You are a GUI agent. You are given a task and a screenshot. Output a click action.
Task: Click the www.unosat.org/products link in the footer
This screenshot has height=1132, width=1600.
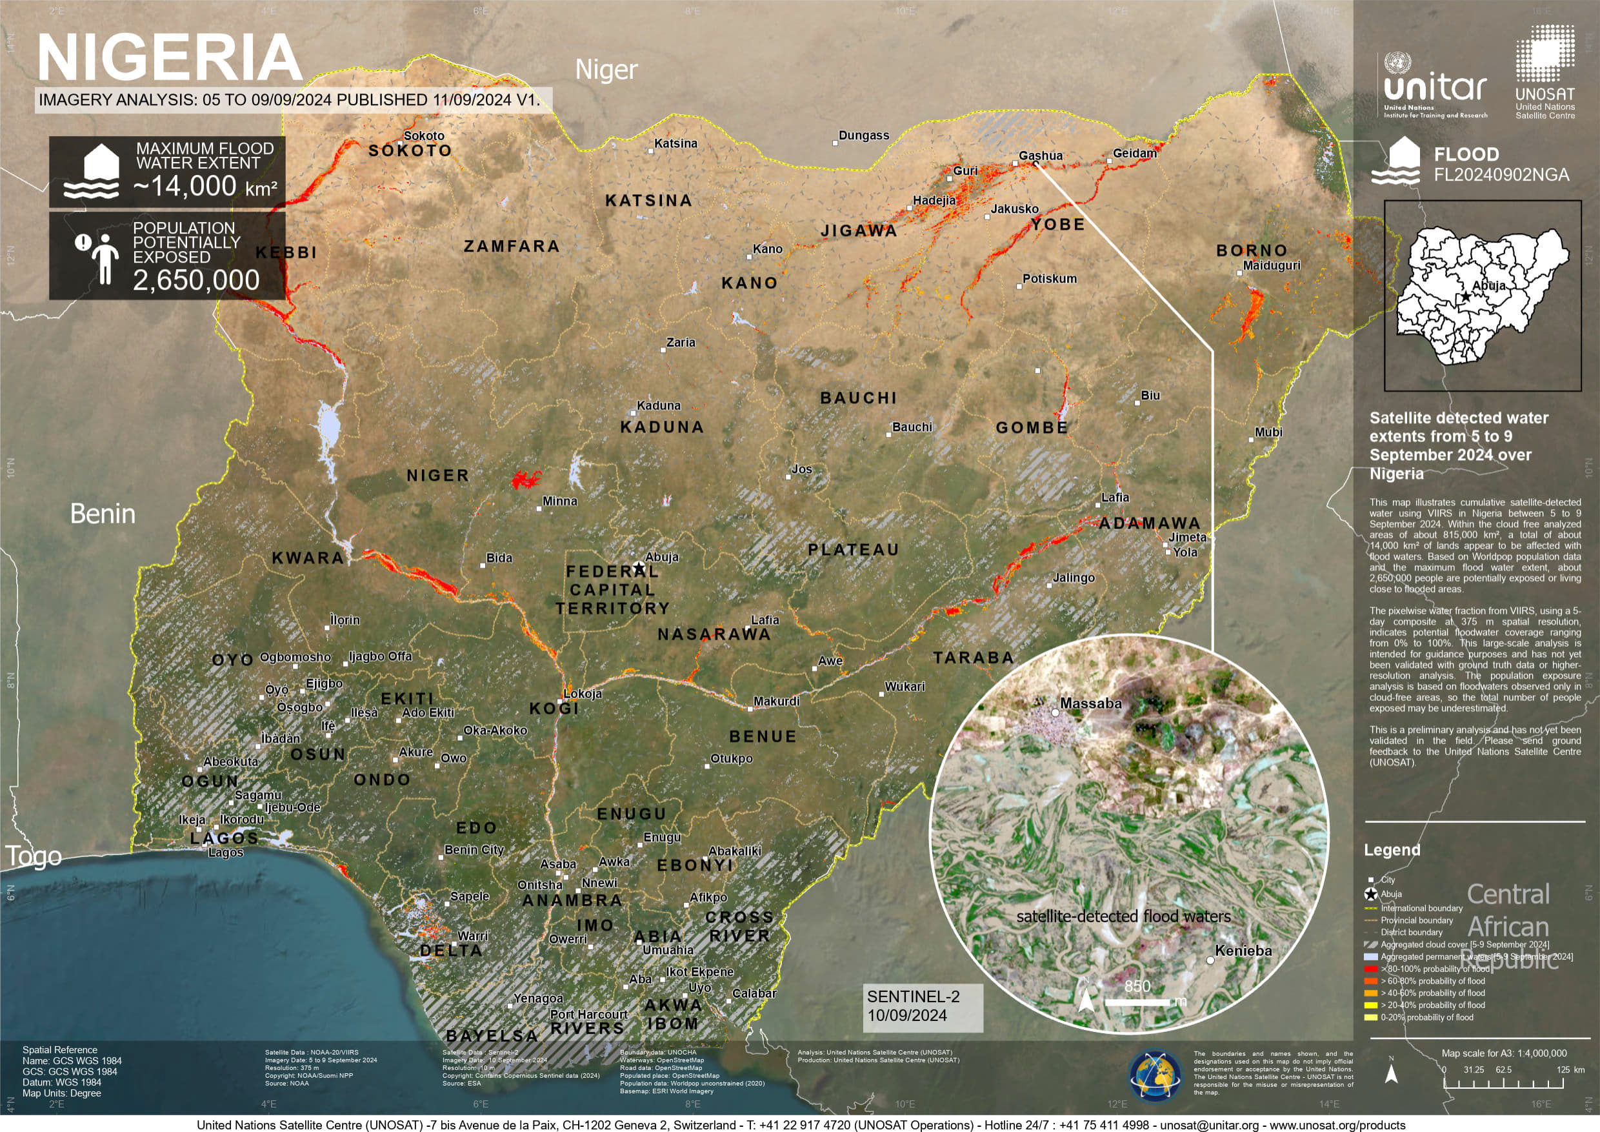tap(1337, 1125)
